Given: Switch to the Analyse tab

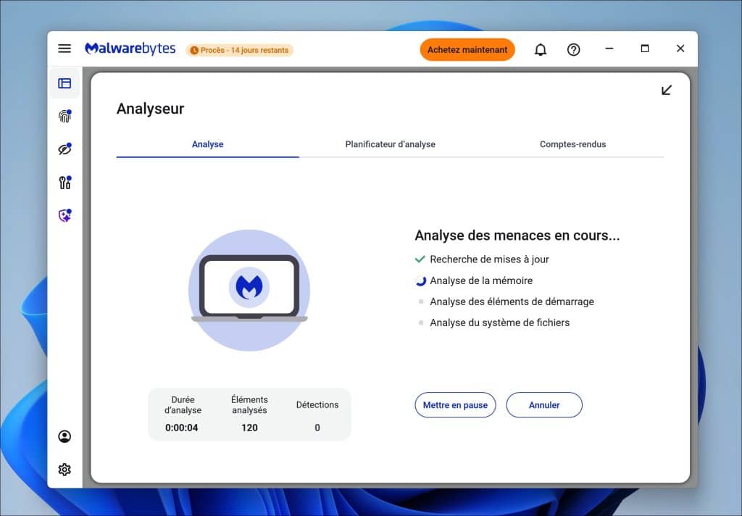Looking at the screenshot, I should 207,144.
